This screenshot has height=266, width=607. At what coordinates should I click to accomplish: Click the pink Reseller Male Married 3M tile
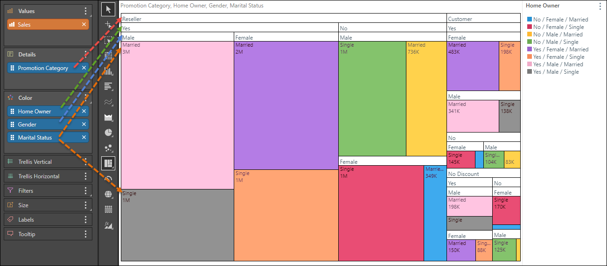click(x=177, y=117)
